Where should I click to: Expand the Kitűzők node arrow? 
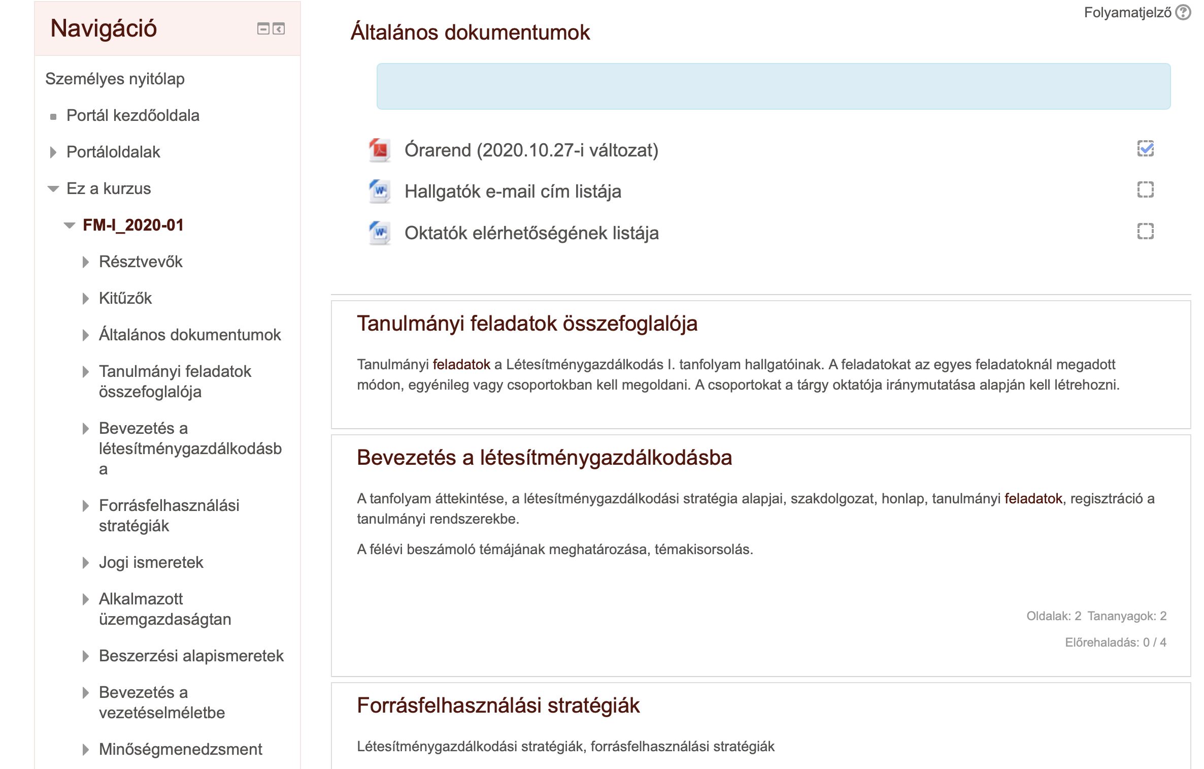click(86, 299)
